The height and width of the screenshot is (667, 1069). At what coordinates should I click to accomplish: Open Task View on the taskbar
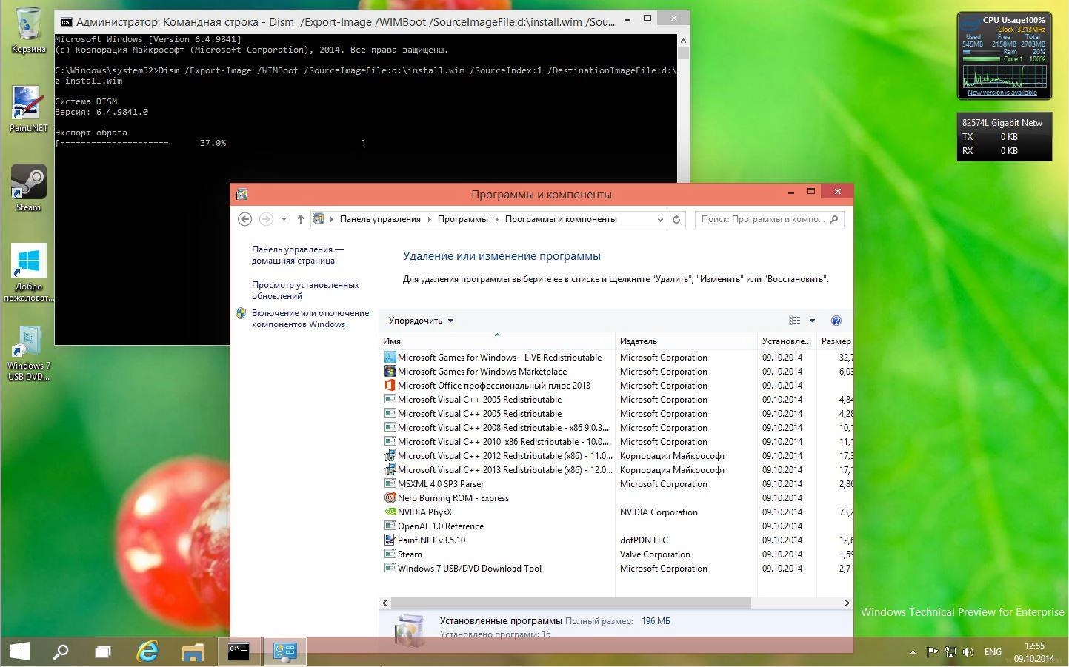tap(103, 651)
